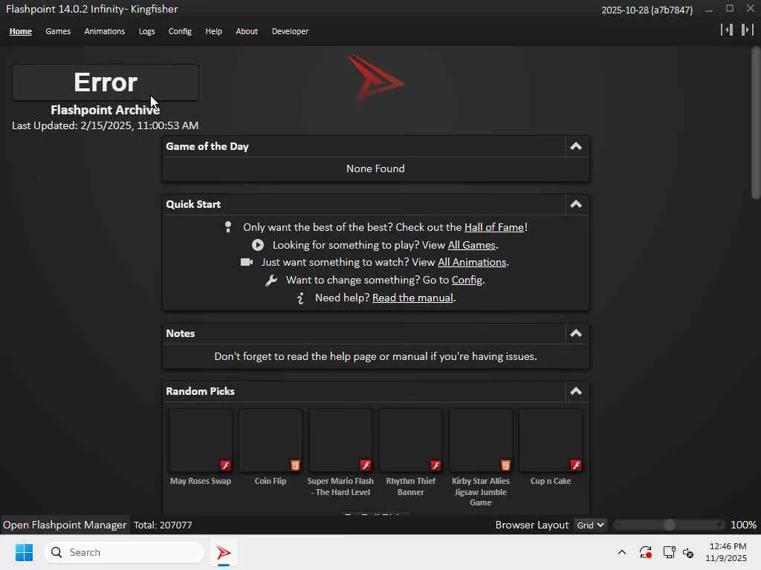Collapse the Random Picks section
The height and width of the screenshot is (570, 761).
[x=576, y=391]
